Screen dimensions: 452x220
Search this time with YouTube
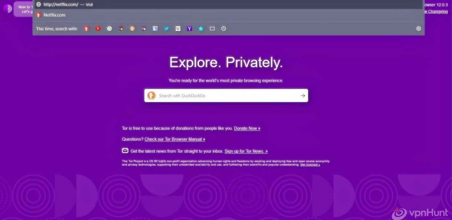[98, 29]
